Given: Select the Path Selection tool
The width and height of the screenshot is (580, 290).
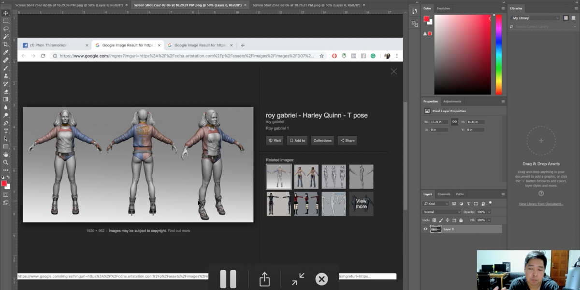Looking at the screenshot, I should pyautogui.click(x=6, y=139).
